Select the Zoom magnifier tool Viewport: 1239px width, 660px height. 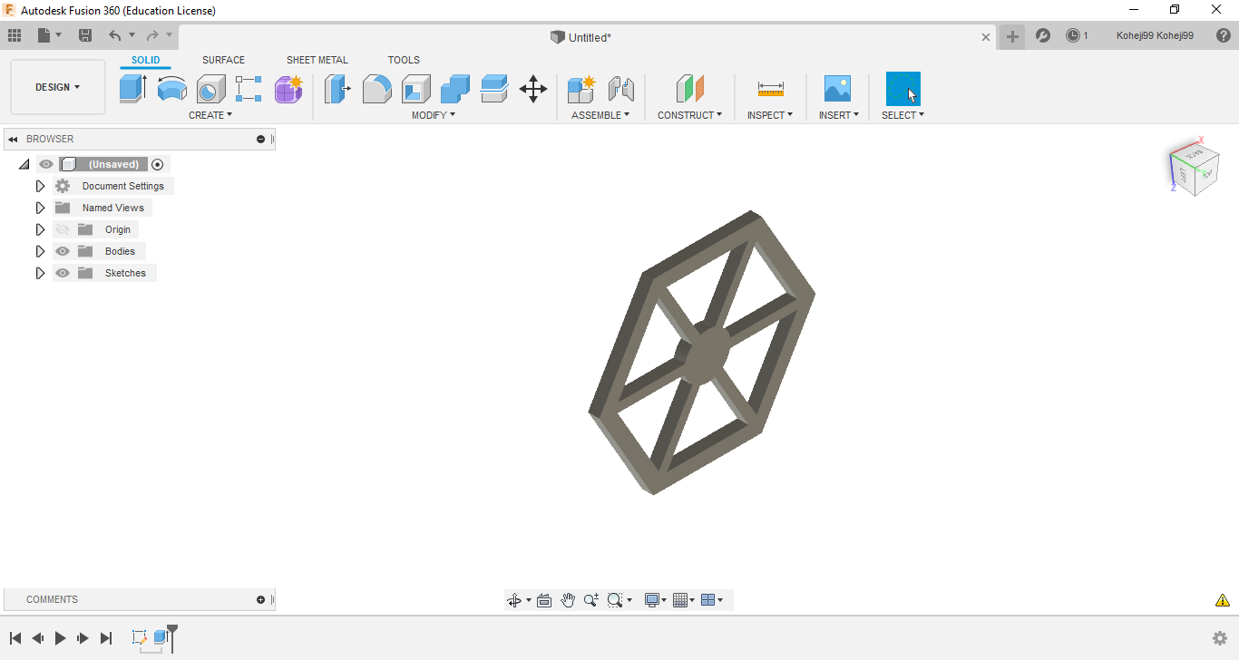(591, 600)
